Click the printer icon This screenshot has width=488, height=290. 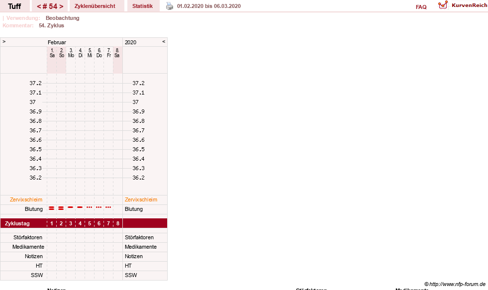tap(170, 6)
